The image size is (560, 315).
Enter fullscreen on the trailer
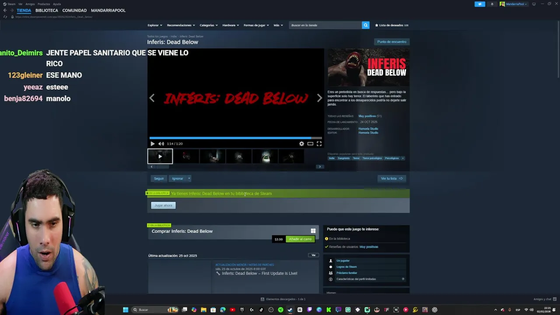319,143
